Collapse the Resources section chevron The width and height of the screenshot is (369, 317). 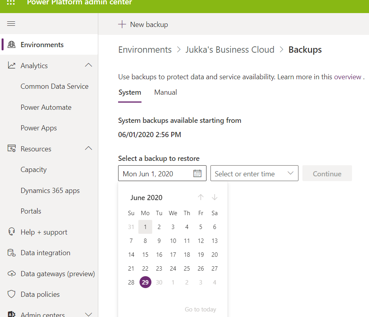point(88,148)
